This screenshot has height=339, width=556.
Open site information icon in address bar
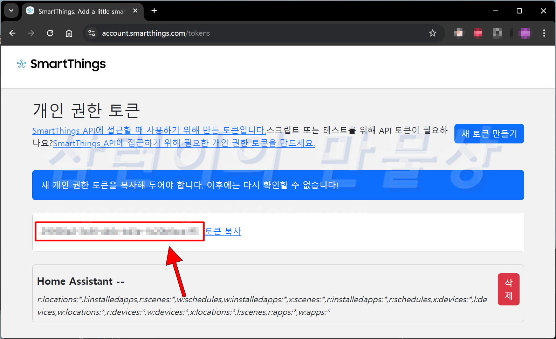point(92,33)
